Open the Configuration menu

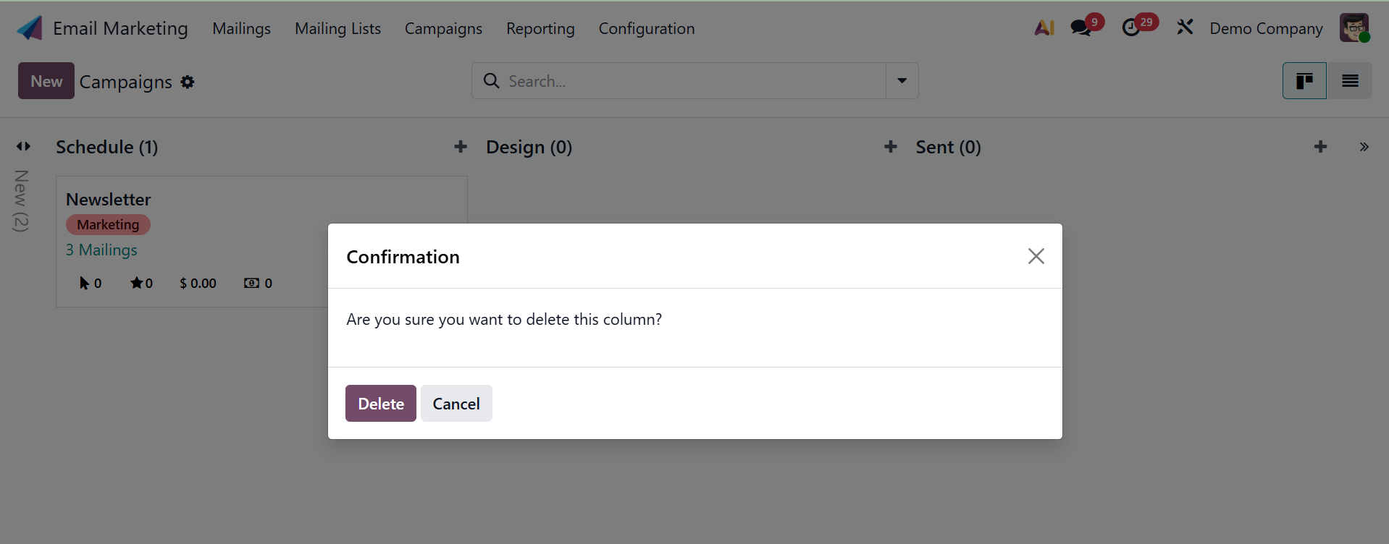tap(646, 28)
